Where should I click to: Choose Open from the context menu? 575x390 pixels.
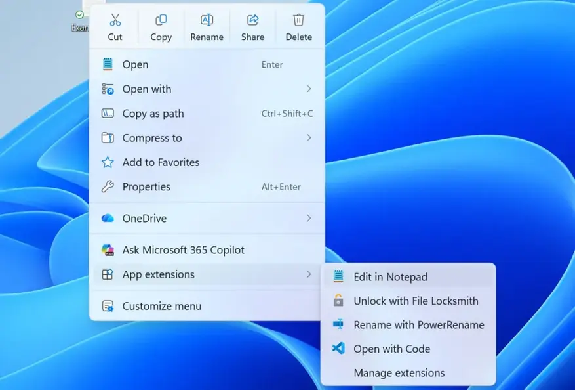(207, 64)
